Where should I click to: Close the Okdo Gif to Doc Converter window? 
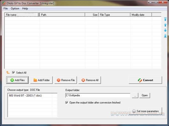coord(163,2)
